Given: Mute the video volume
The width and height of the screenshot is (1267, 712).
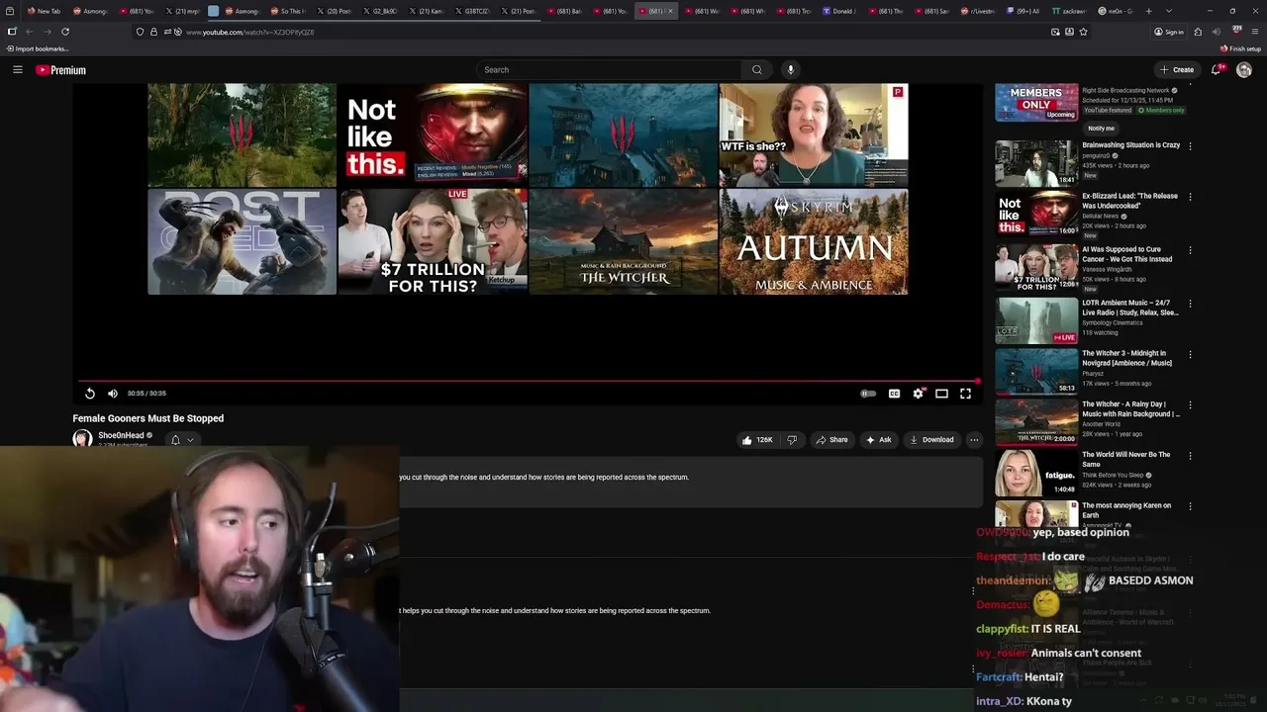Looking at the screenshot, I should pyautogui.click(x=113, y=394).
